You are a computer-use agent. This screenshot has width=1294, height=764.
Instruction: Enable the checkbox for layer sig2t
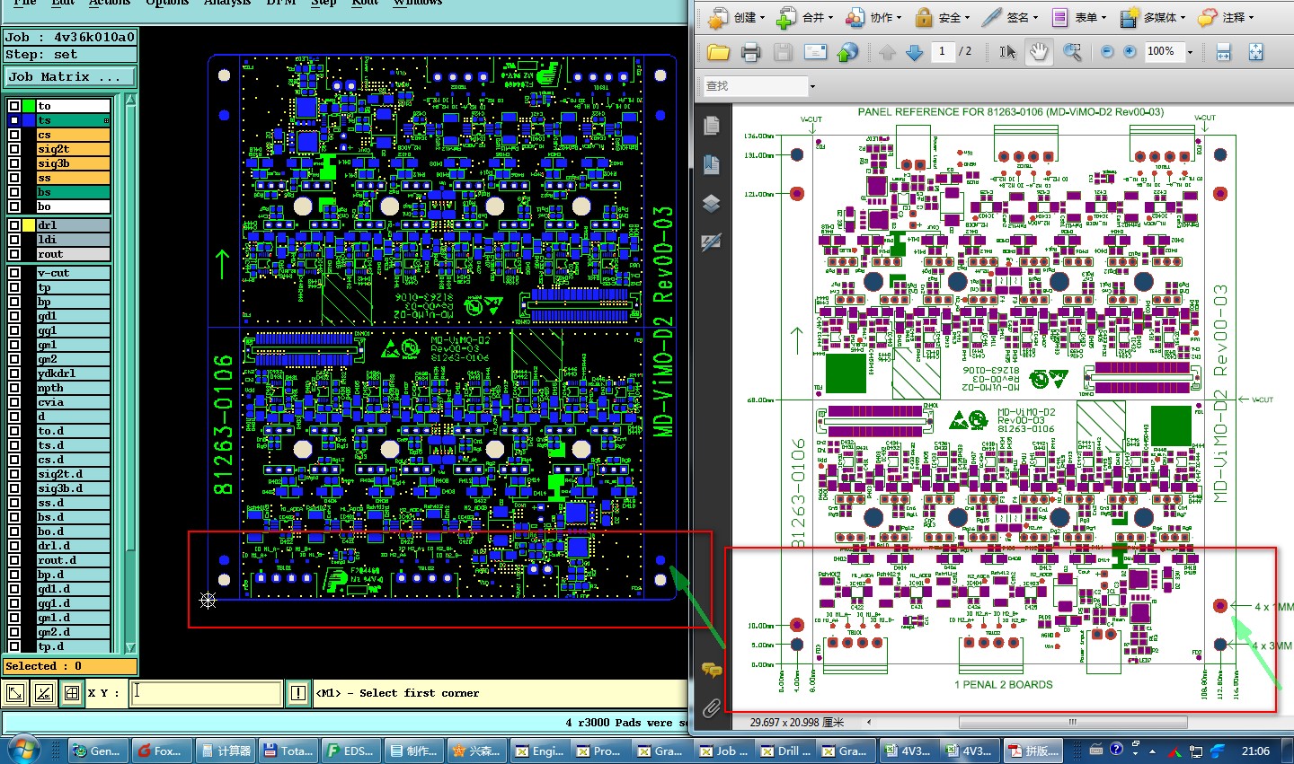click(14, 149)
